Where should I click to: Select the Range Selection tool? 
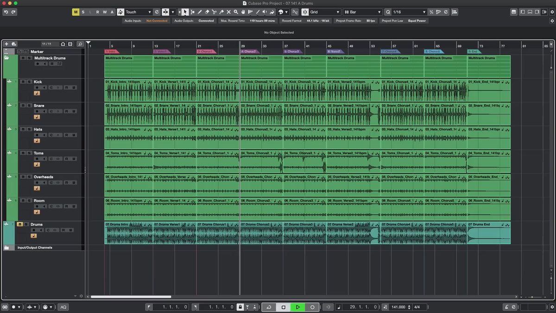point(193,12)
